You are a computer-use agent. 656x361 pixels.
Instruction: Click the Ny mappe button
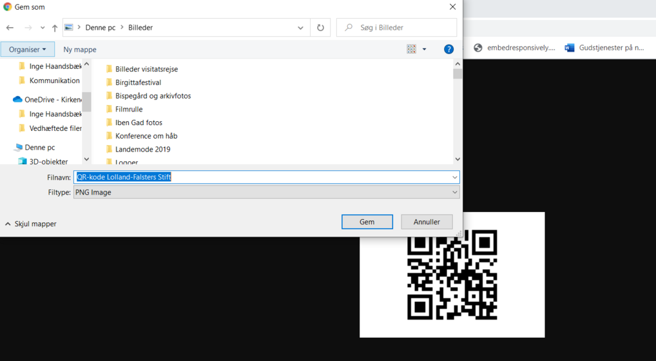coord(80,49)
